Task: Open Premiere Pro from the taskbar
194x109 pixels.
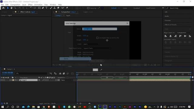Action: (100, 107)
